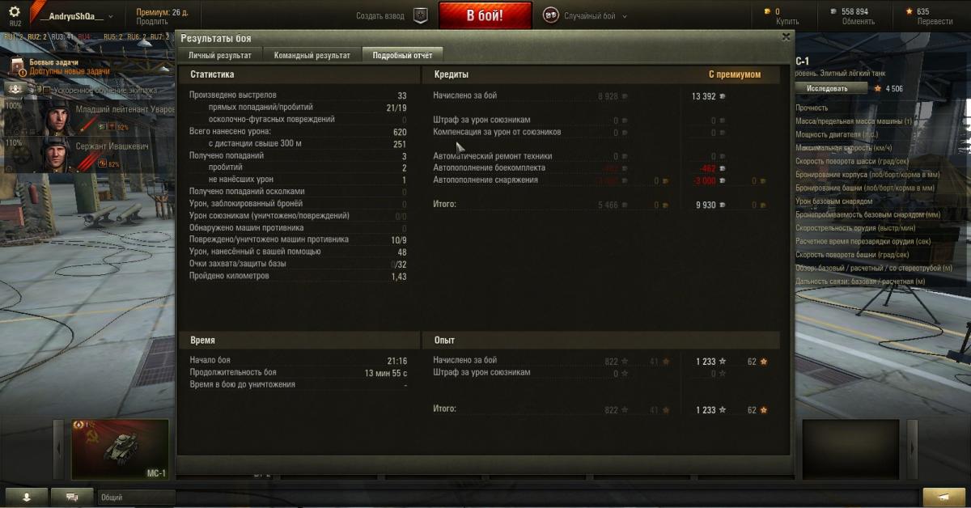Select the МС-1 tank thumbnail
971x508 pixels.
[x=121, y=449]
